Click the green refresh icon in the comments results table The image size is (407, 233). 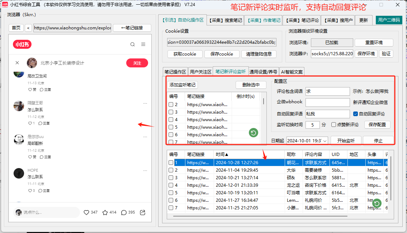coord(376,203)
